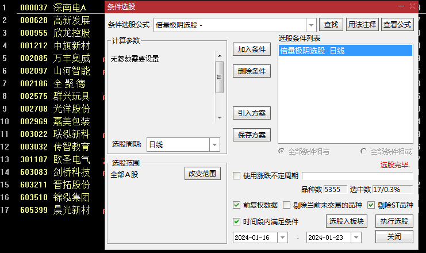426x253 pixels.
Task: Click the 计算参数 scrollbar thumb
Action: click(220, 77)
